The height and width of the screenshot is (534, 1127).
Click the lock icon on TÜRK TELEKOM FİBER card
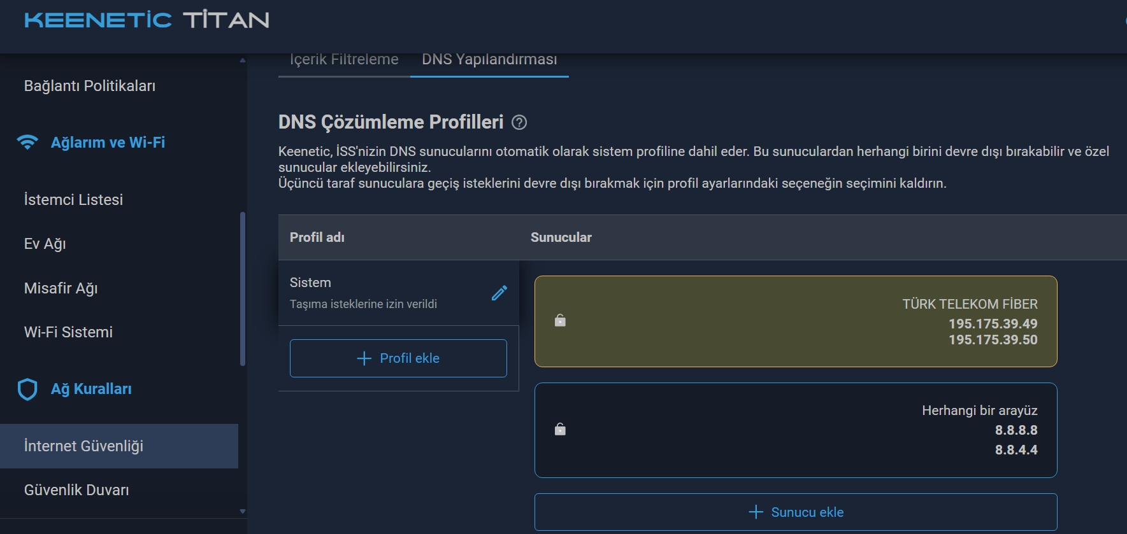[x=560, y=320]
